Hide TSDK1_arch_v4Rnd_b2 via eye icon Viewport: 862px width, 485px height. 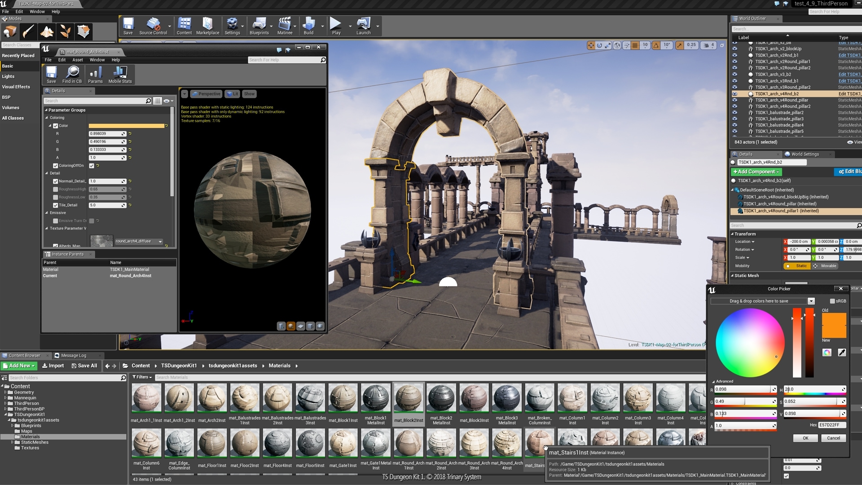(x=735, y=94)
